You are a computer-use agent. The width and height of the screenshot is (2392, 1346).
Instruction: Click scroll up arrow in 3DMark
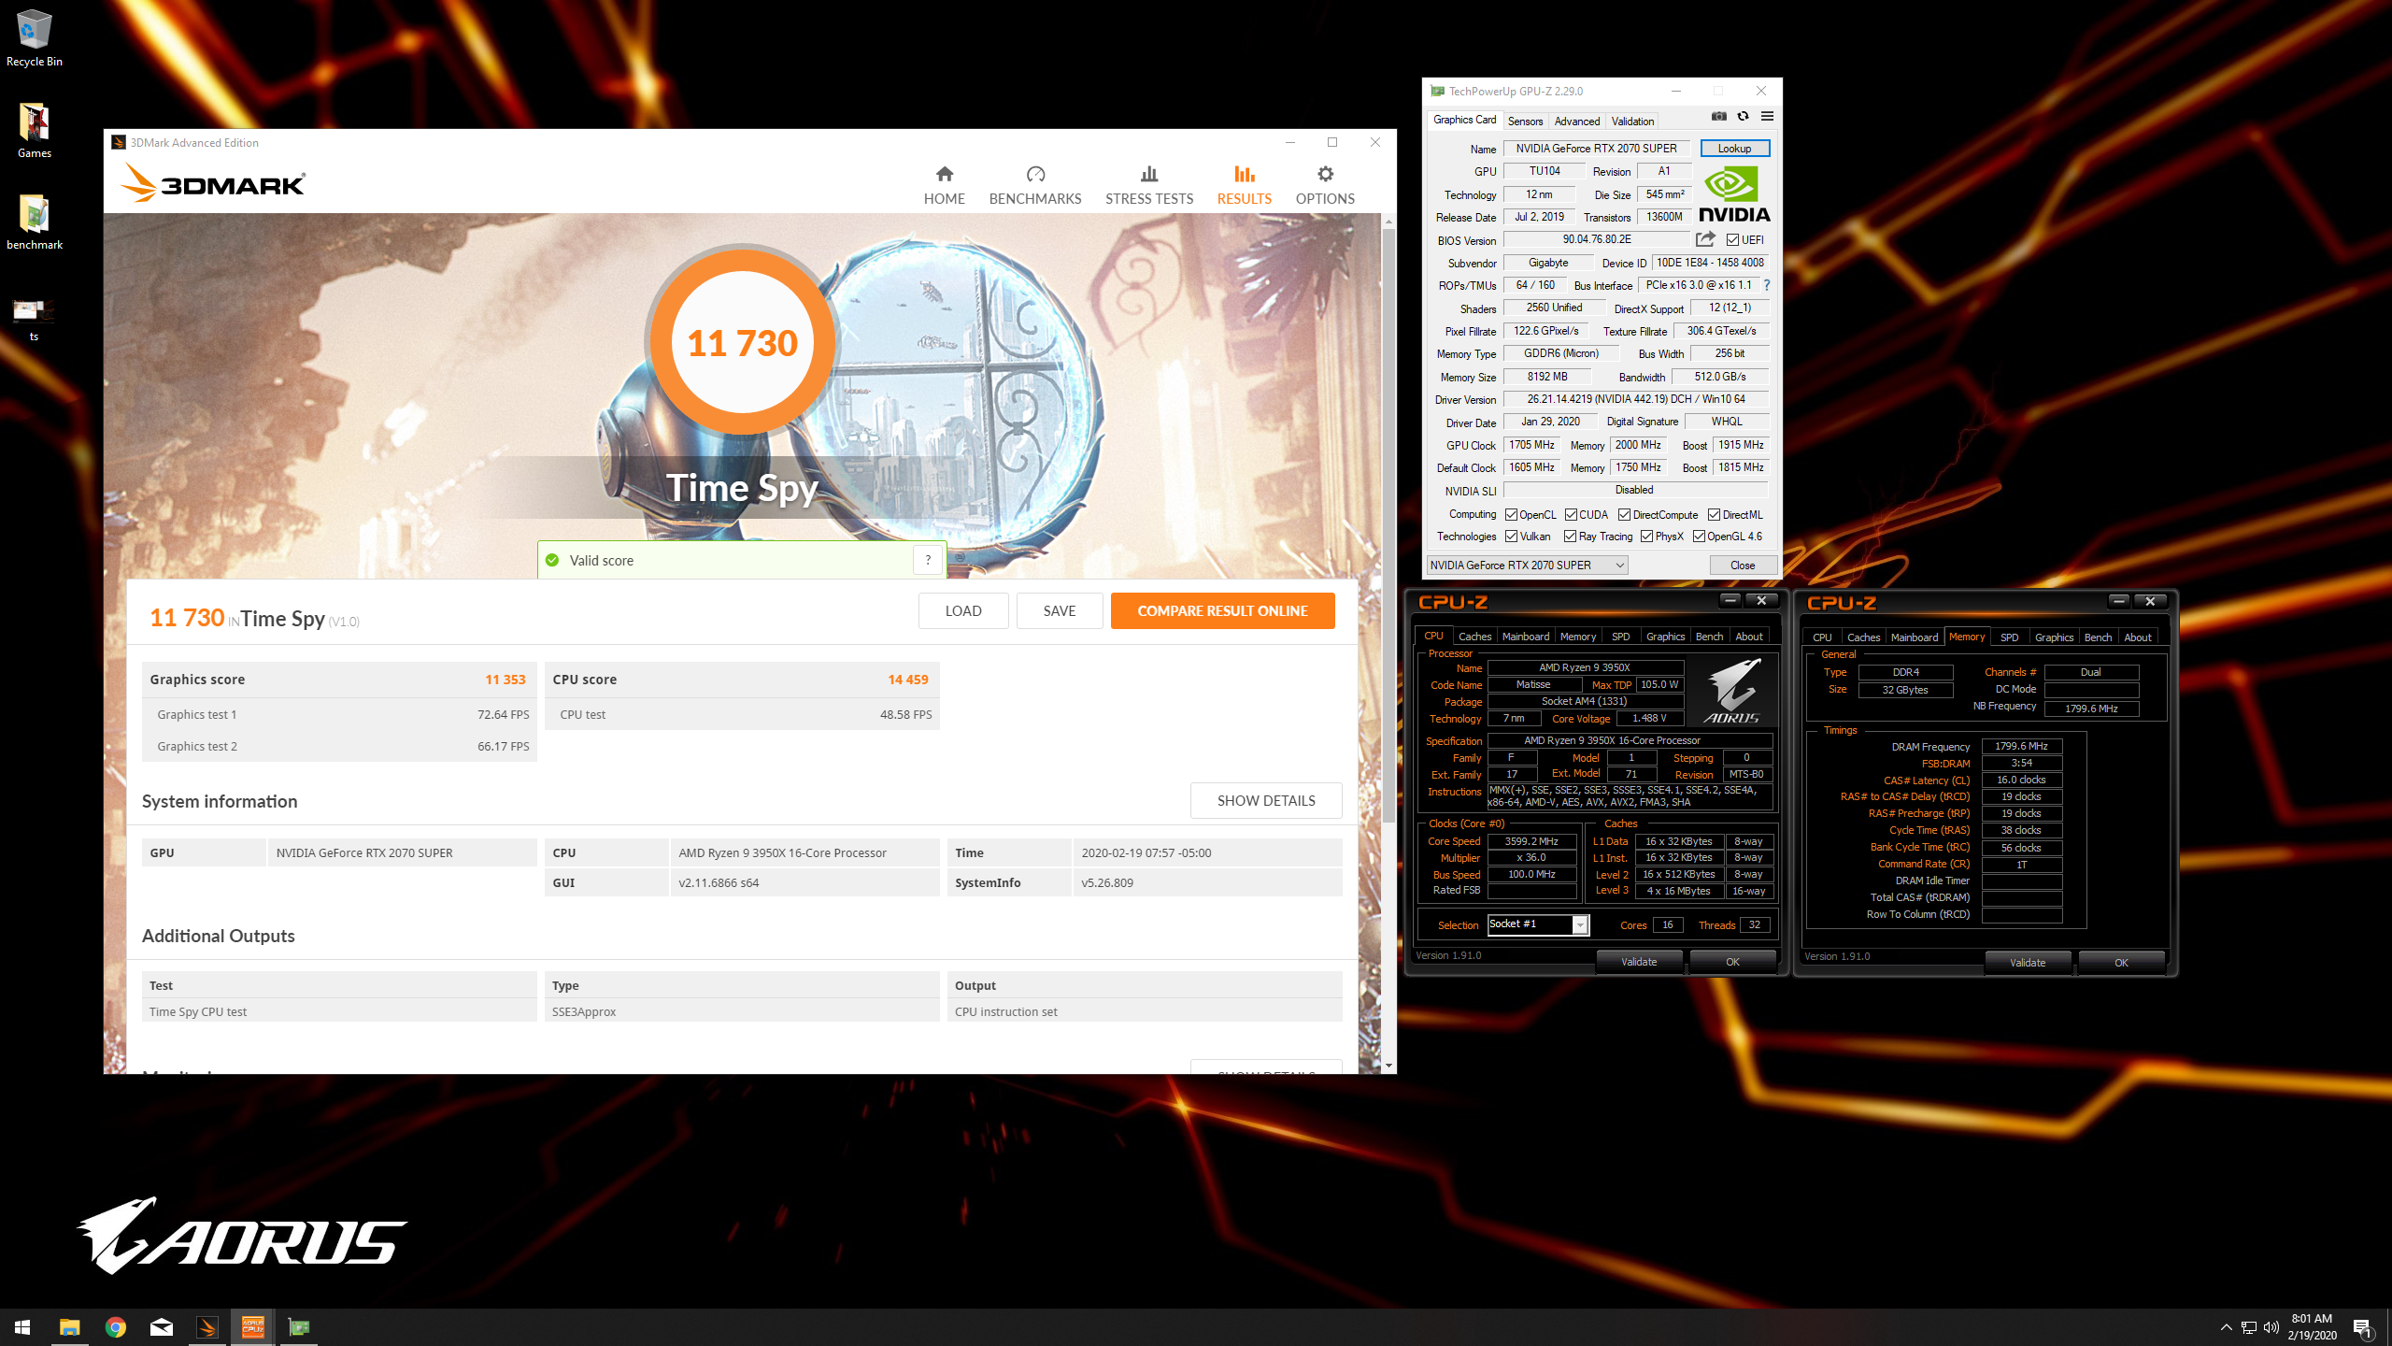(1388, 222)
